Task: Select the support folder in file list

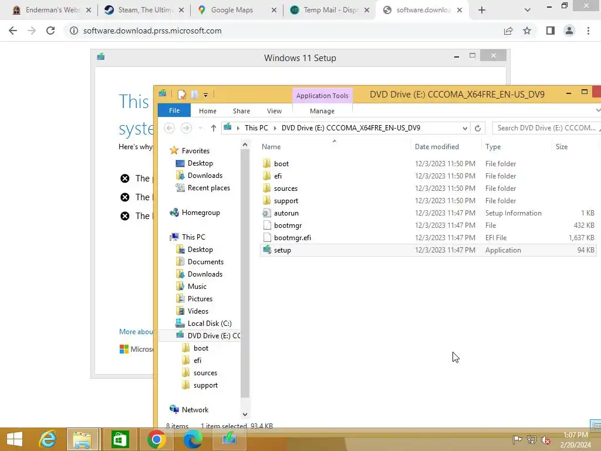Action: (428, 201)
